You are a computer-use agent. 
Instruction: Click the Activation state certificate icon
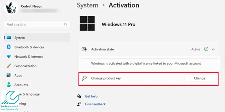click(84, 49)
